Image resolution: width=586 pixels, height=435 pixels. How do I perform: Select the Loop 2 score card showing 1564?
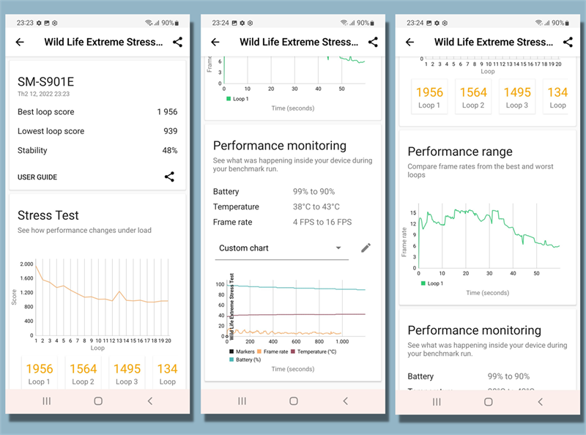[x=84, y=373]
